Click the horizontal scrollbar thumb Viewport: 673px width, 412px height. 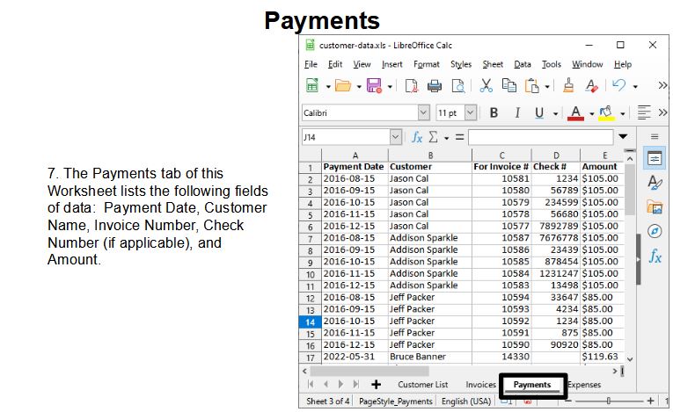pyautogui.click(x=369, y=371)
